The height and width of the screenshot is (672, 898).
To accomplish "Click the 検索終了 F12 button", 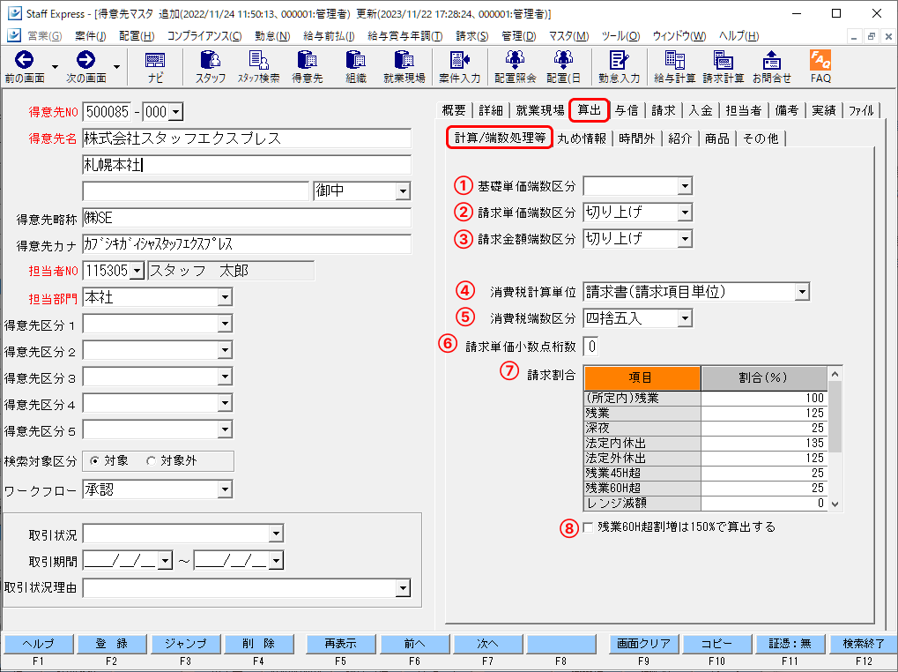I will pos(864,644).
